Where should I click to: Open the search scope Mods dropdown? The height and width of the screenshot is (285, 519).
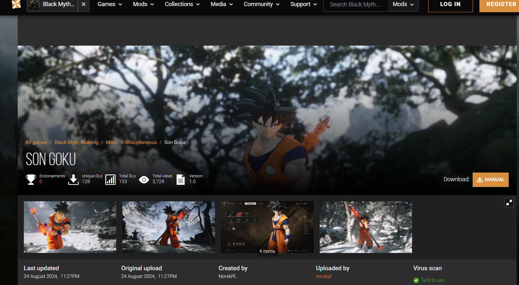(x=403, y=4)
